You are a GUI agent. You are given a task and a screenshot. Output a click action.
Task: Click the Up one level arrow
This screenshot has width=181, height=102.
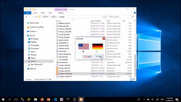coord(36,17)
